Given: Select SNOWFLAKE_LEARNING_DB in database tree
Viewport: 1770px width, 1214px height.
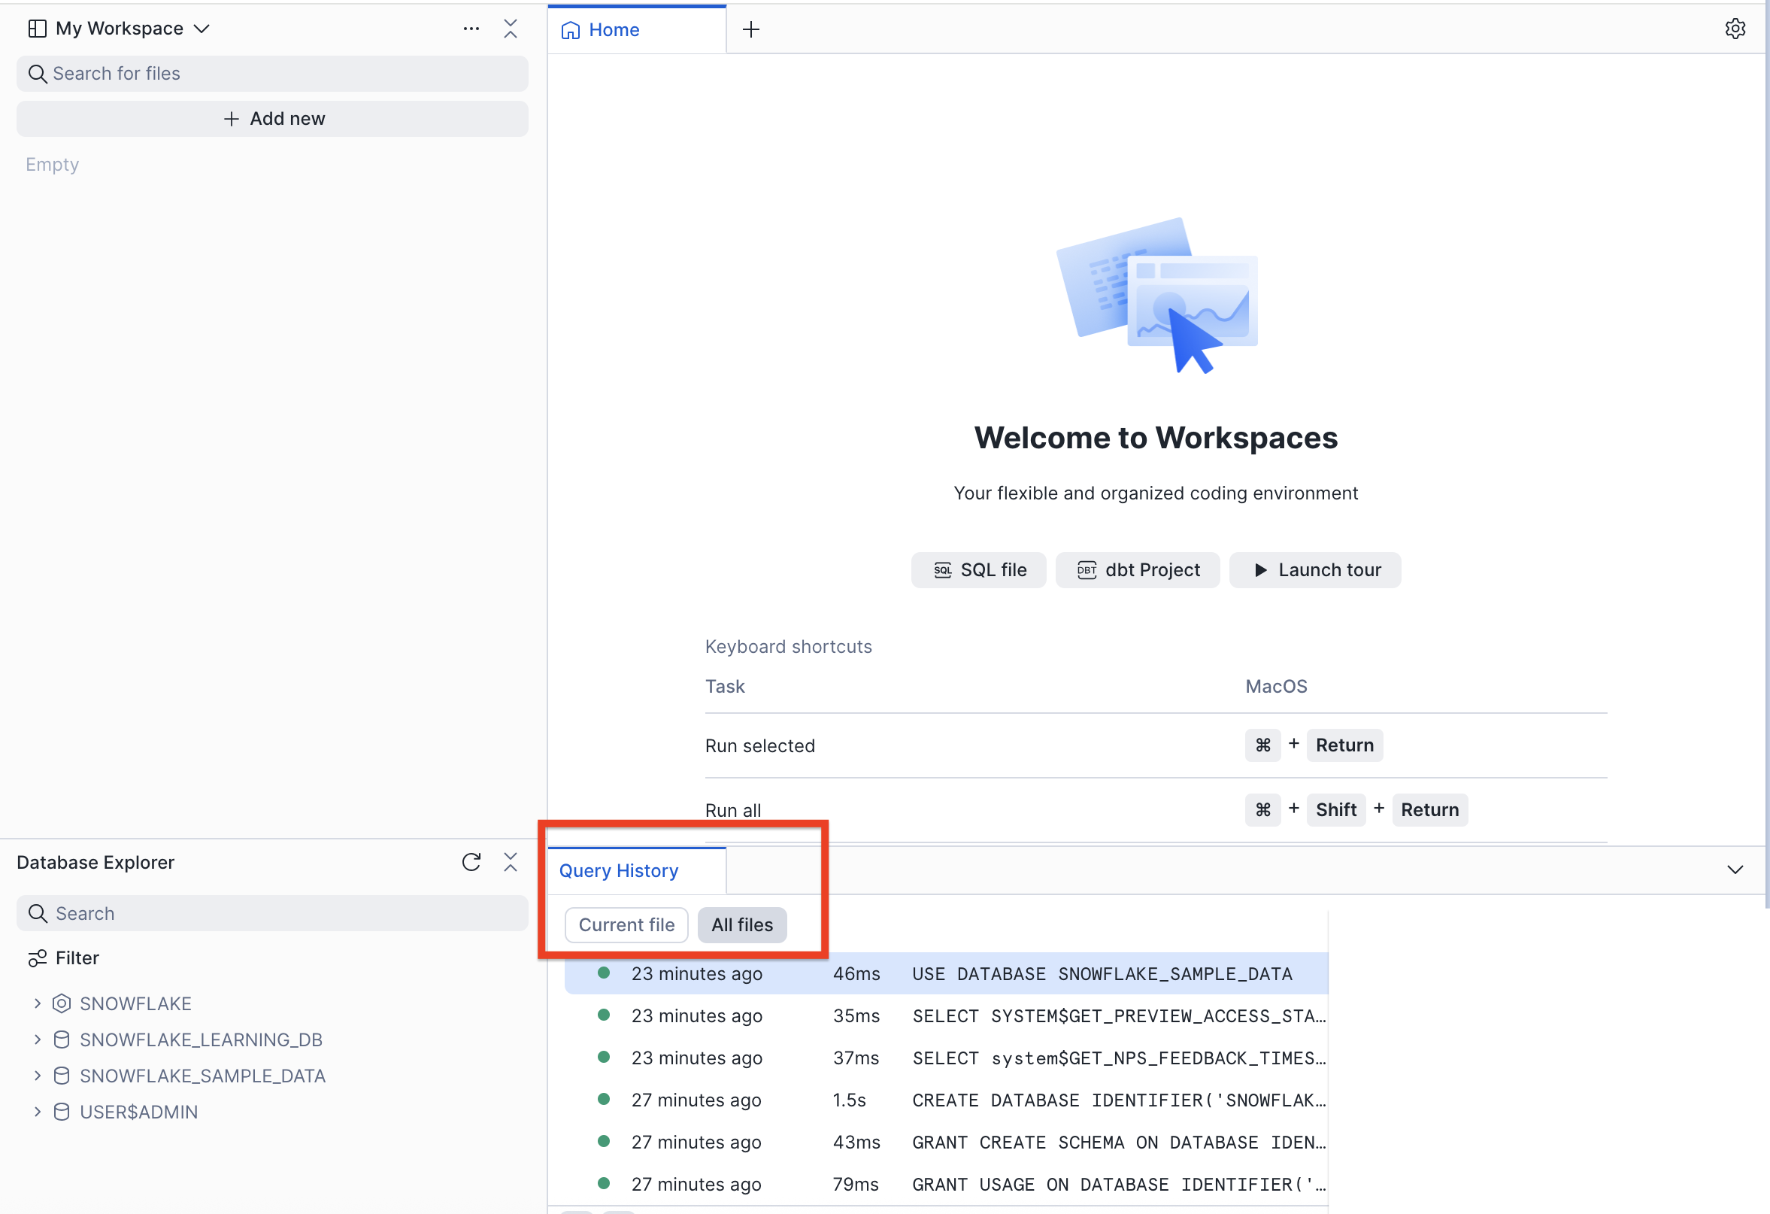Looking at the screenshot, I should click(x=201, y=1039).
